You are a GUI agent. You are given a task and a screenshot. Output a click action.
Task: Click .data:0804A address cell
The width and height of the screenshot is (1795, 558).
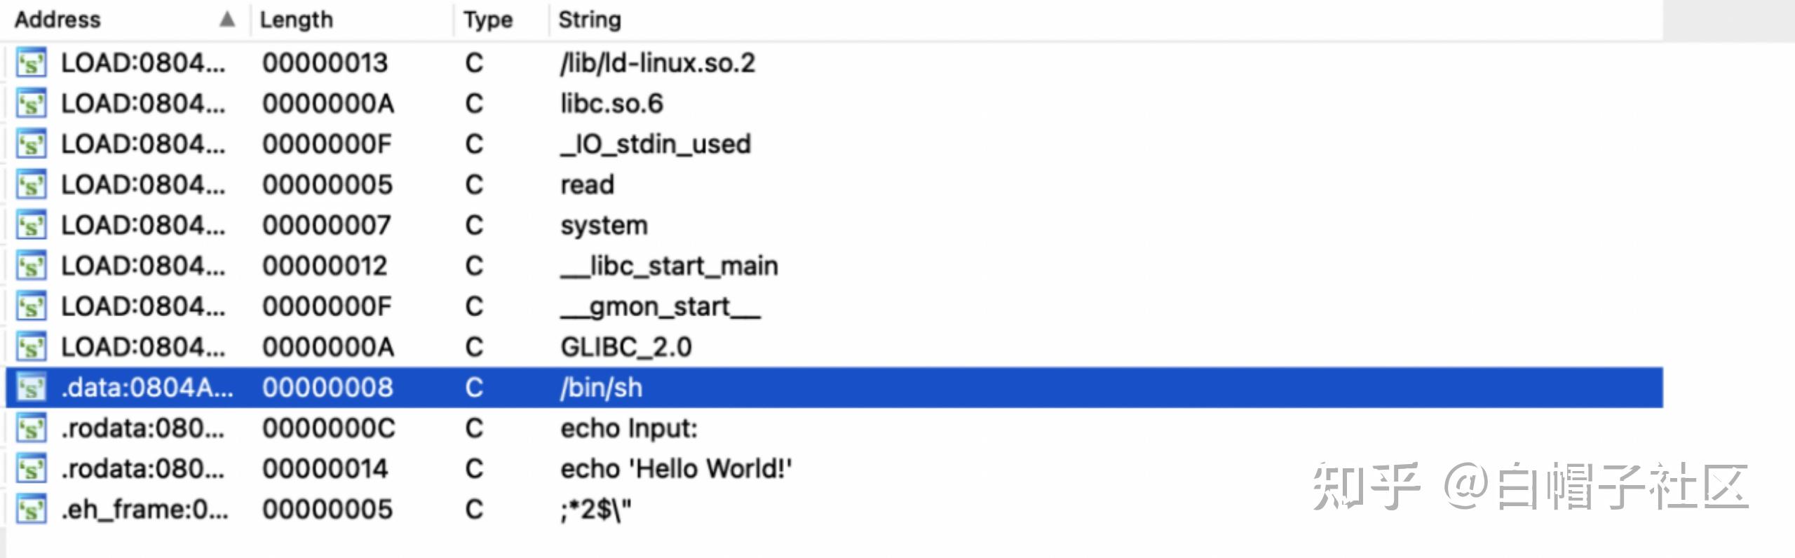coord(147,388)
